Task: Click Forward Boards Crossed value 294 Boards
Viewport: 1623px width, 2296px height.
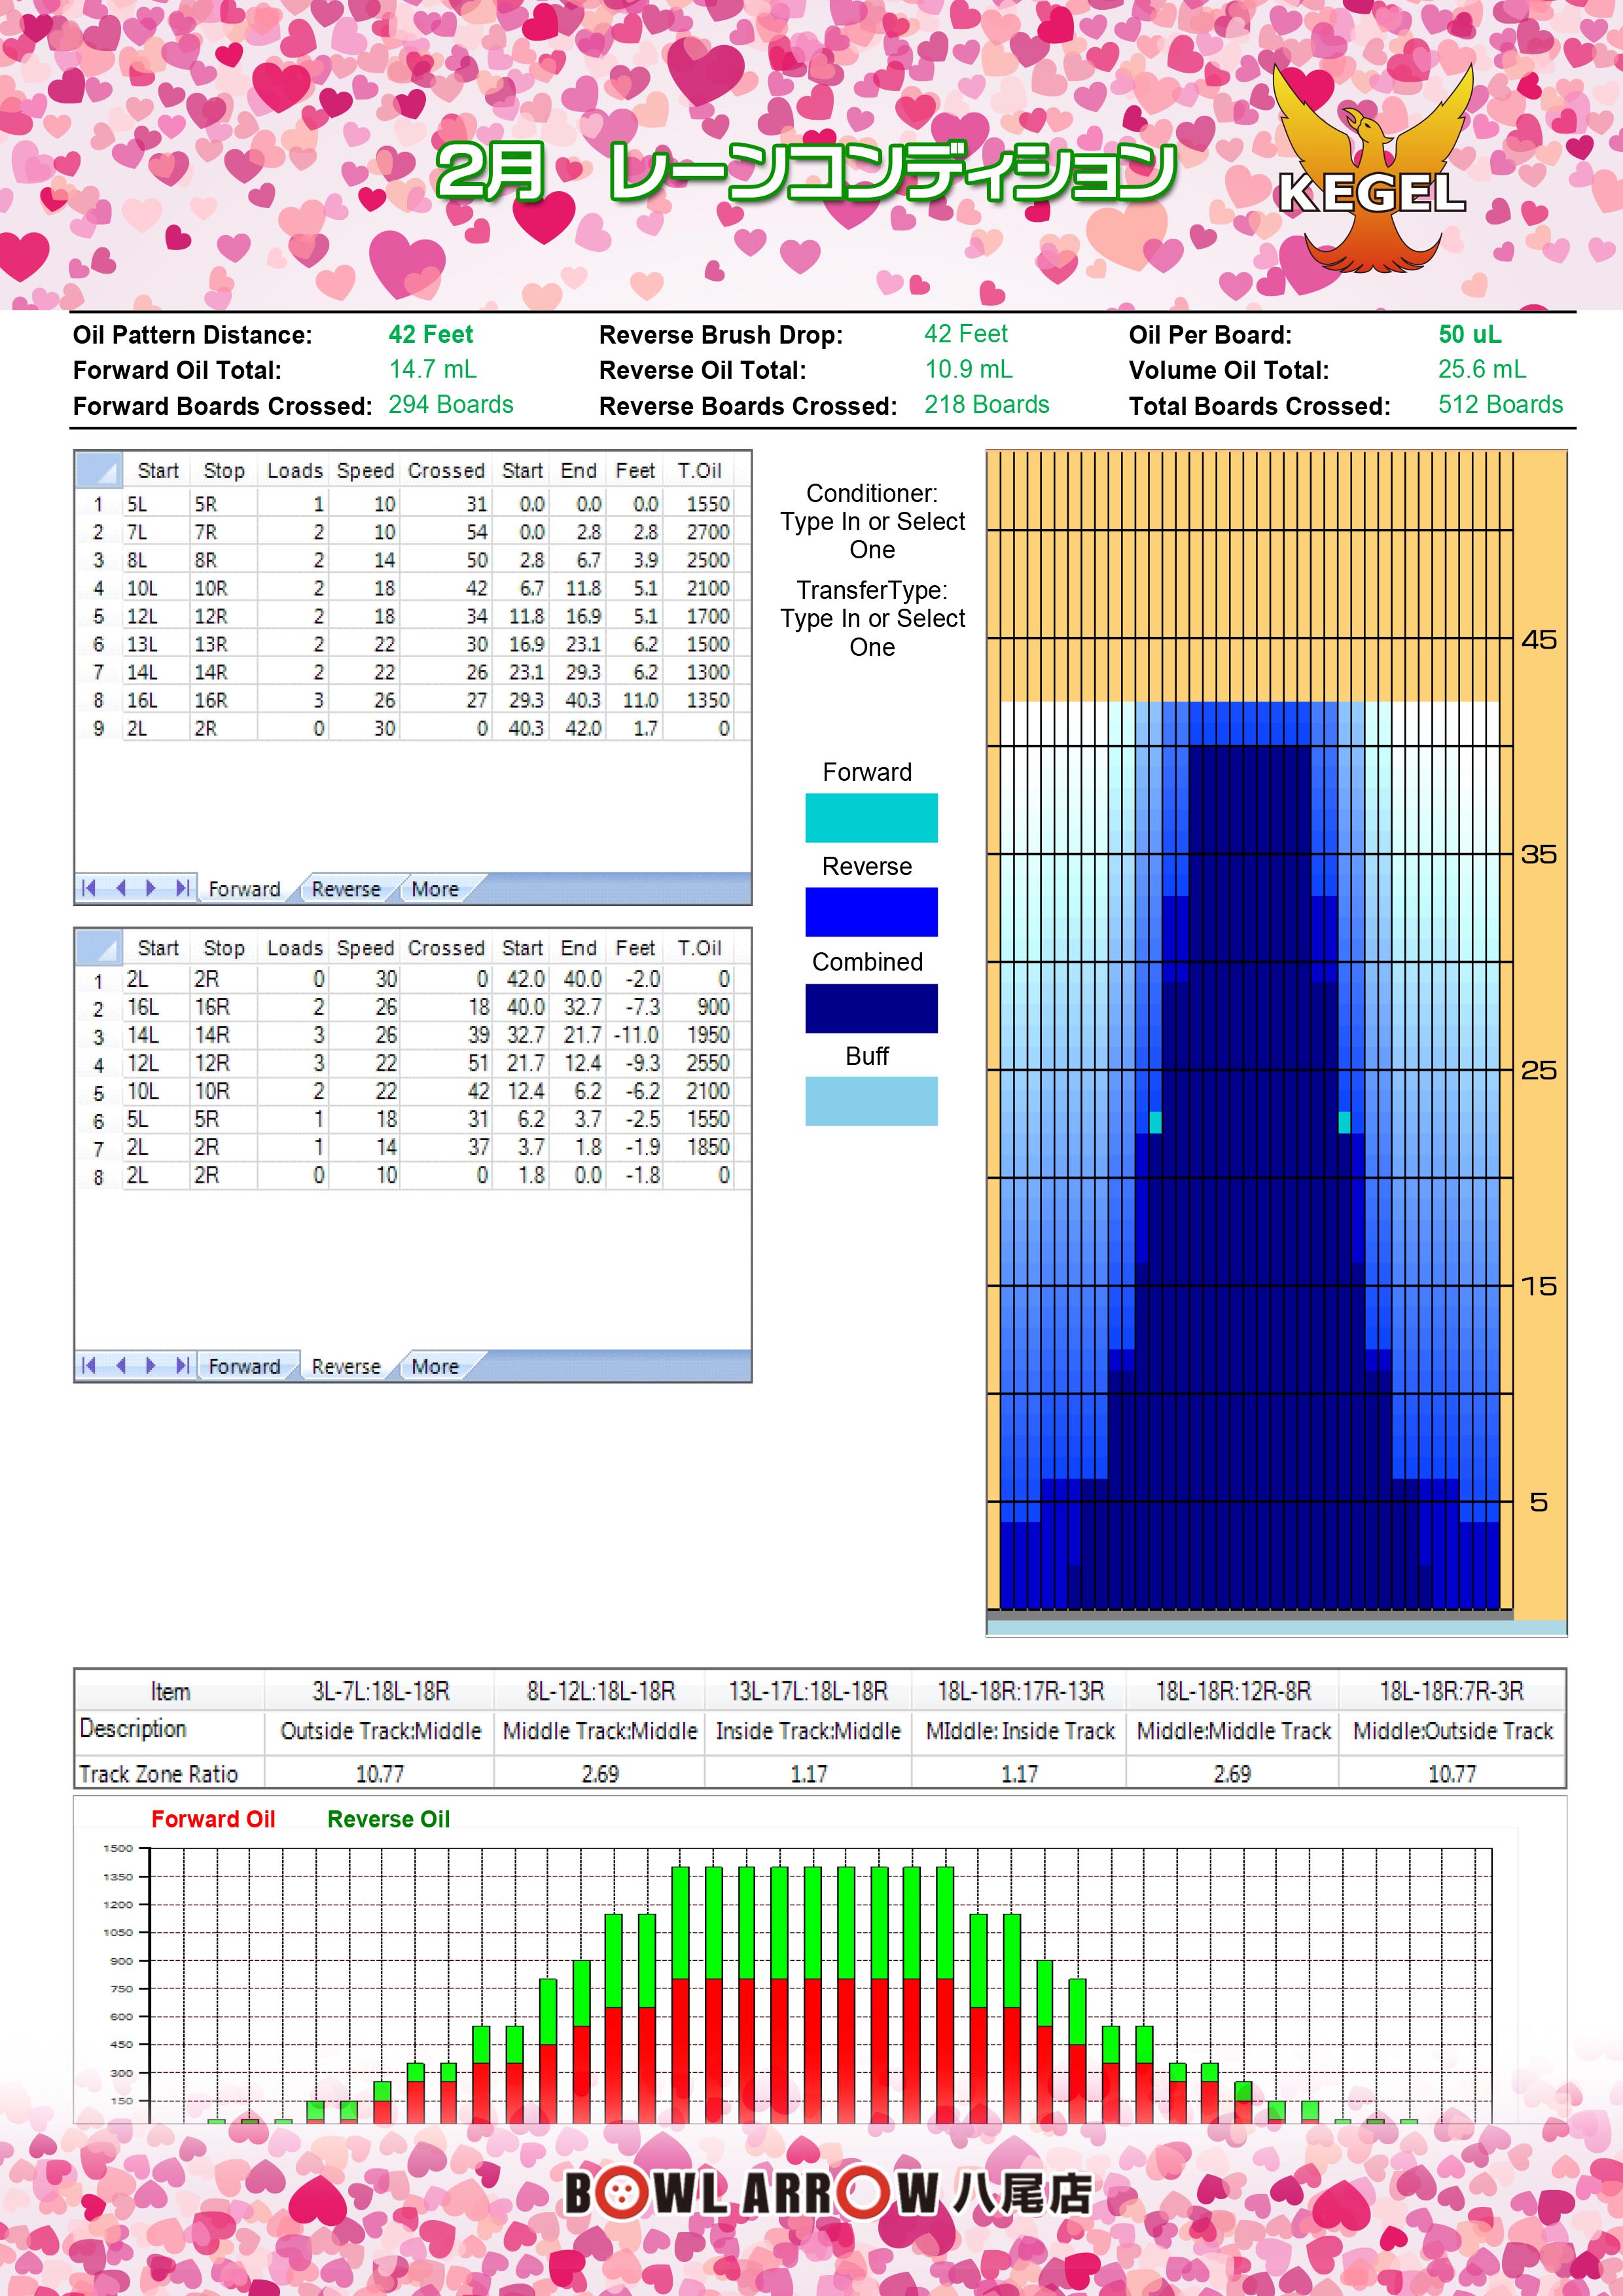Action: point(451,404)
